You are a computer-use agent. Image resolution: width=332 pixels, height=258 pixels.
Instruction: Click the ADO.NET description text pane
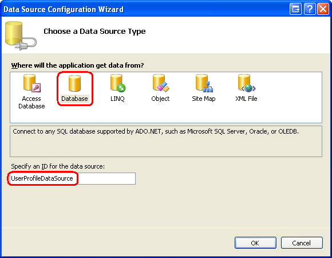166,142
